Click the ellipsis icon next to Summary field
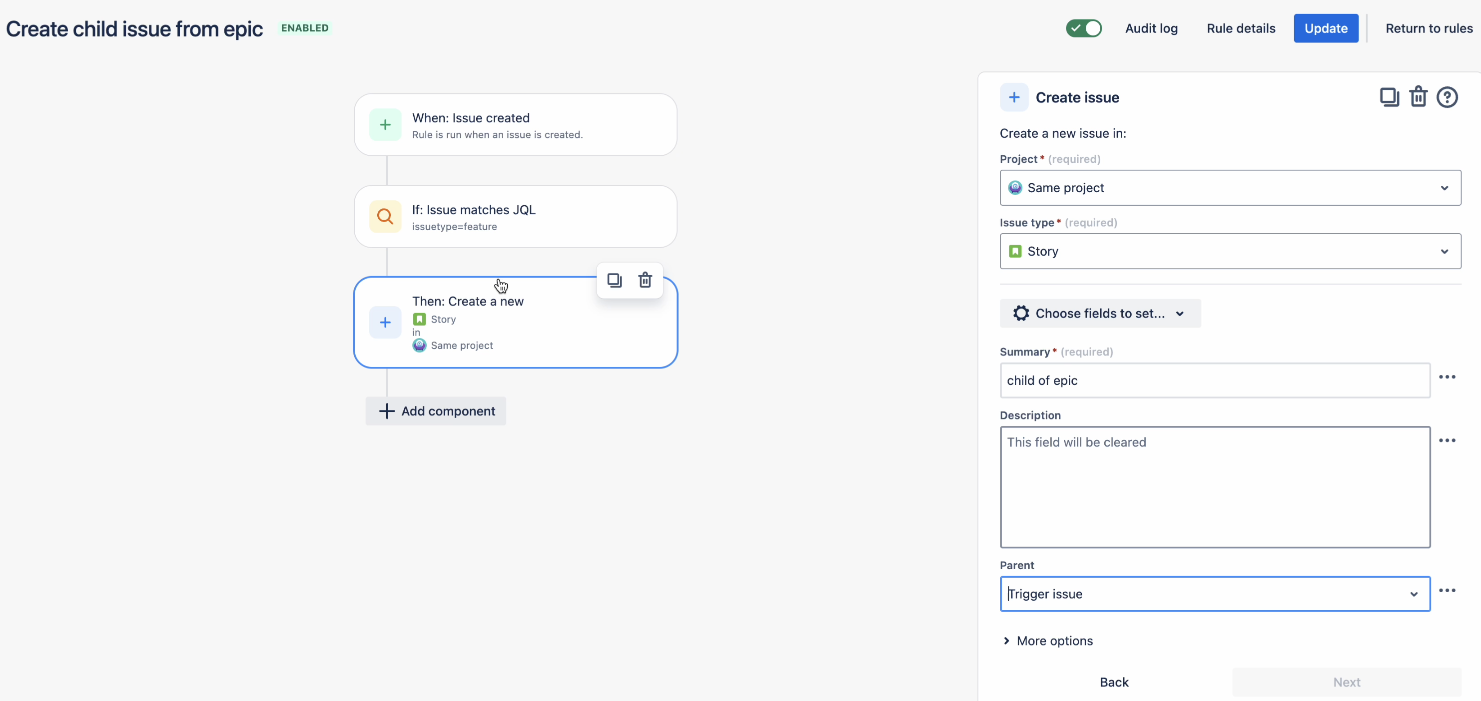This screenshot has width=1481, height=701. [x=1447, y=376]
